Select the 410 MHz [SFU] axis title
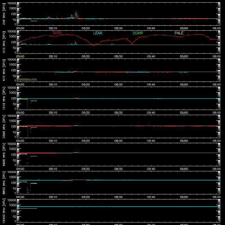The image size is (225, 225). [4, 42]
